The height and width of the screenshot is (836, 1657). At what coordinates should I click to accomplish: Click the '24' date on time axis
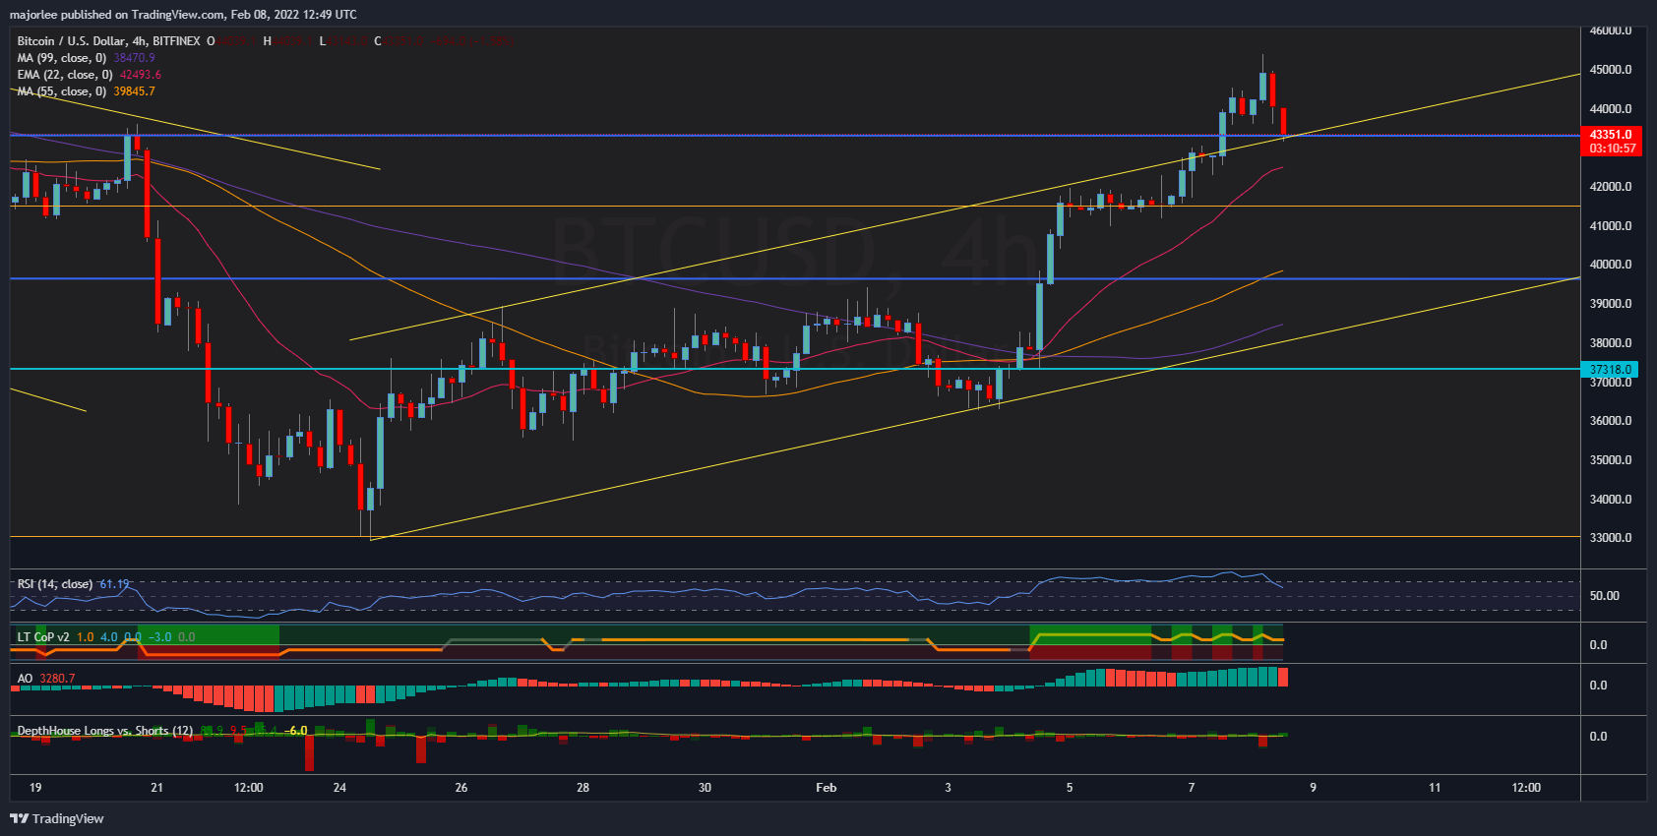[x=339, y=788]
